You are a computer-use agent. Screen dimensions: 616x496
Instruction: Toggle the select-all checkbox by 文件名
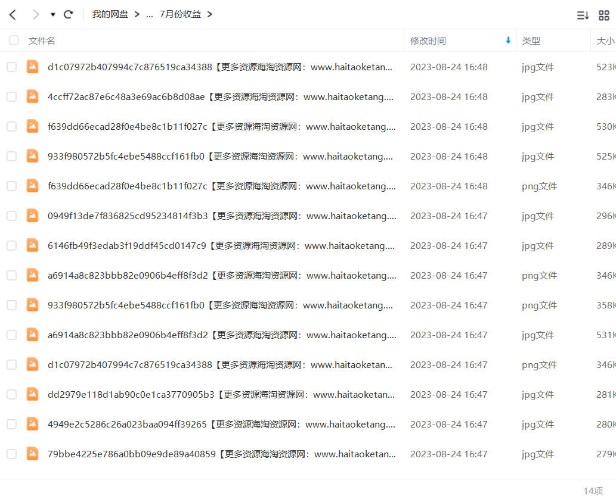point(14,40)
